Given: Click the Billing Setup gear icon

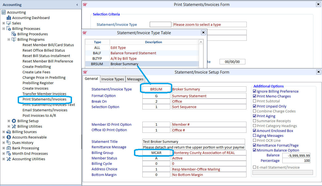Looking at the screenshot, I should pyautogui.click(x=14, y=121).
